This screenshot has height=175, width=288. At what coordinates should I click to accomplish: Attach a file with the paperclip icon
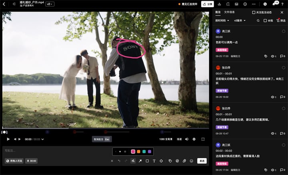(x=184, y=161)
